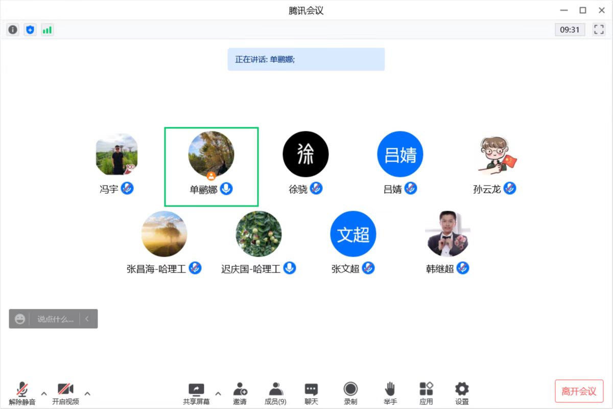Open the 邀请 invite icon
This screenshot has width=613, height=409.
240,393
